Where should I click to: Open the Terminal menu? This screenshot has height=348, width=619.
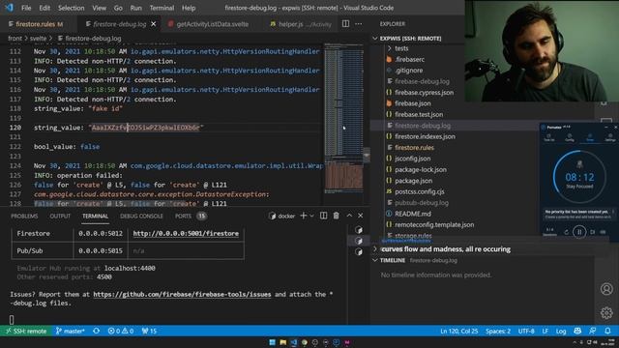coord(162,8)
